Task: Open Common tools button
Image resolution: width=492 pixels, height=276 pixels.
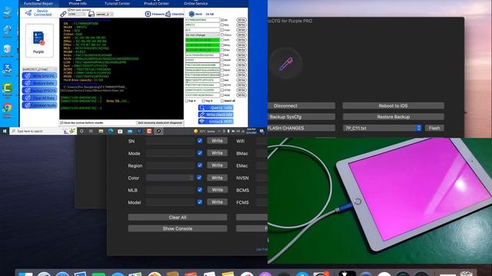Action: 39,106
